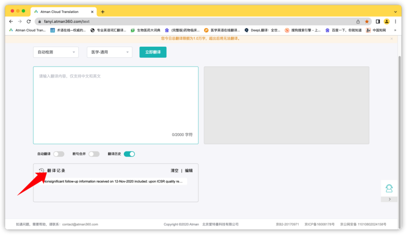This screenshot has width=407, height=235.
Task: Click the 立即翻译 button
Action: 153,52
